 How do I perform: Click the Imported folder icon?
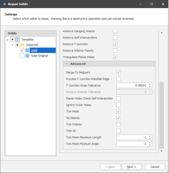click(22, 45)
